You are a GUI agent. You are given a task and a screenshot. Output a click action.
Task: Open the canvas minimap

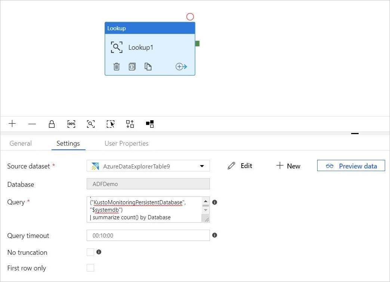(149, 124)
